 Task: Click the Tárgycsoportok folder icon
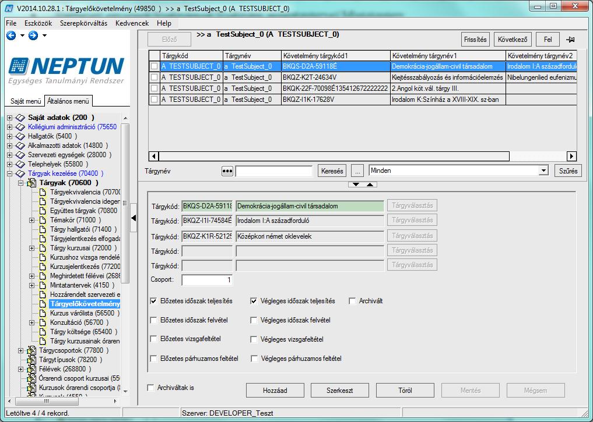31,350
